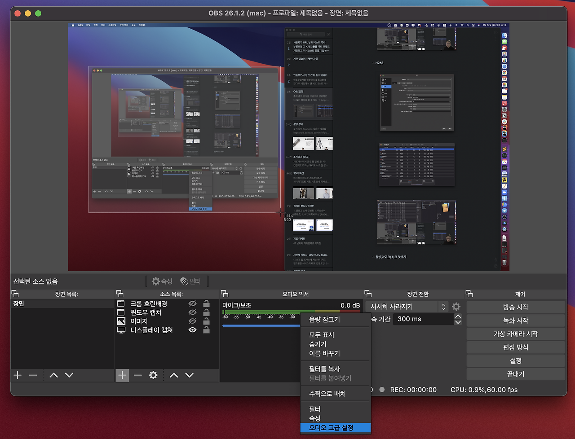Click the REC: 00:00:00 status text
The width and height of the screenshot is (575, 439).
(413, 390)
